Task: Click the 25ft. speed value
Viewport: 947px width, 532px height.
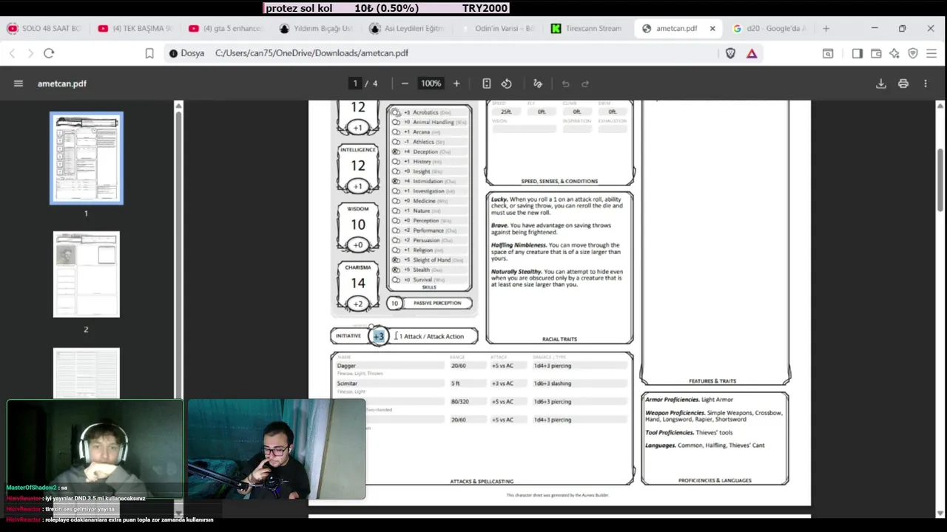Action: click(x=506, y=112)
